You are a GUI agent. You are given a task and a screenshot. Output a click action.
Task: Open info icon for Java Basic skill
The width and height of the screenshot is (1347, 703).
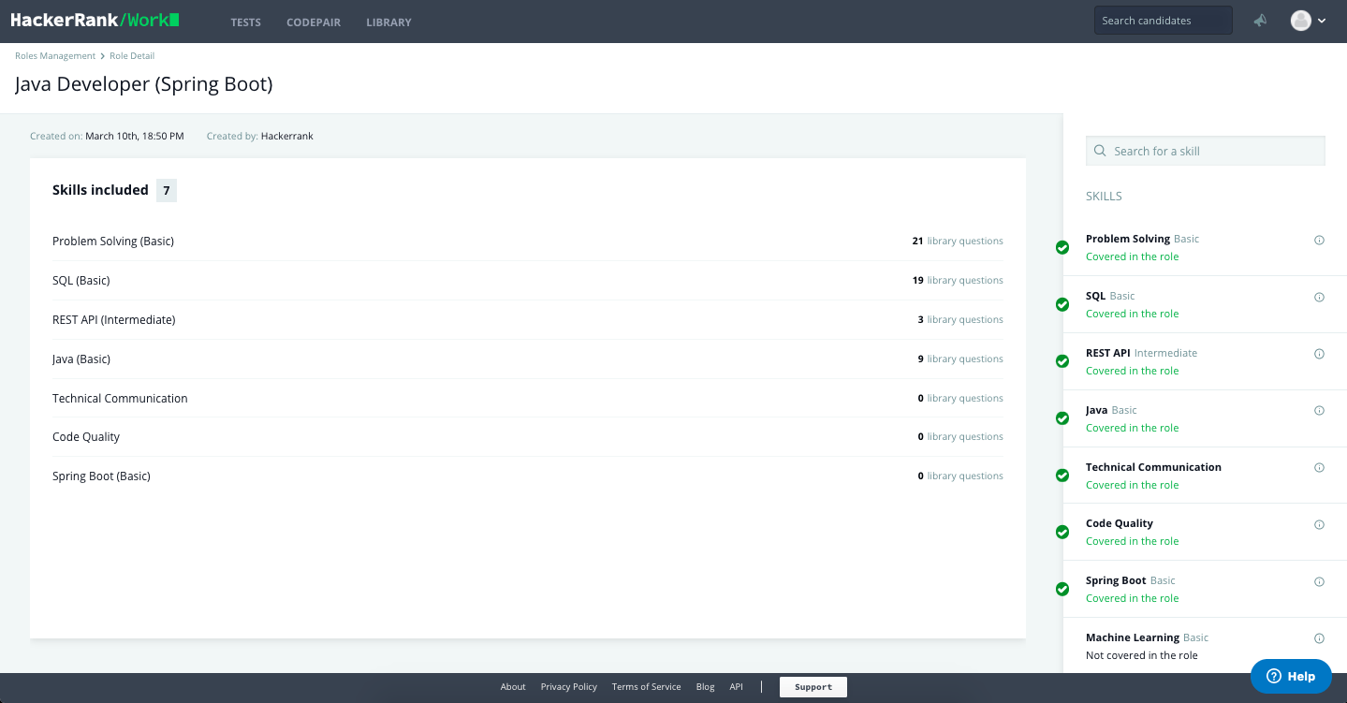point(1319,411)
